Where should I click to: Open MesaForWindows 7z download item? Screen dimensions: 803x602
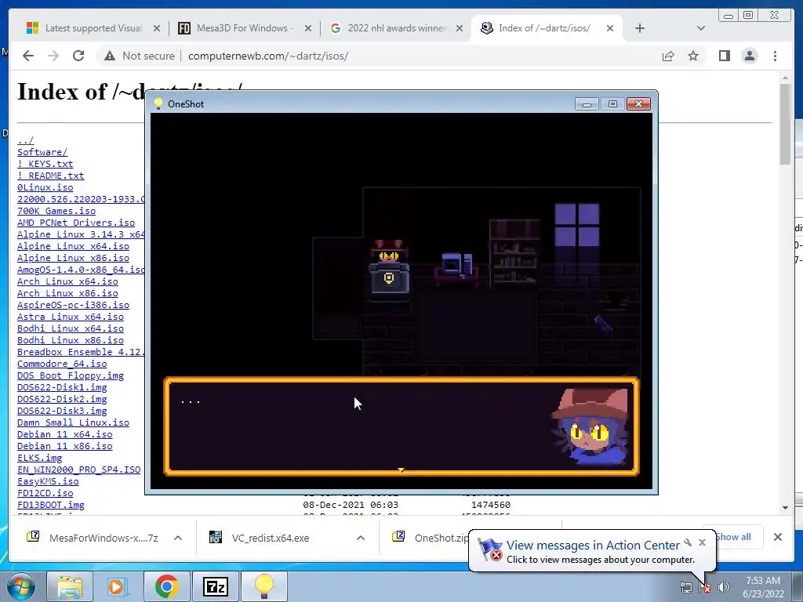pos(93,538)
